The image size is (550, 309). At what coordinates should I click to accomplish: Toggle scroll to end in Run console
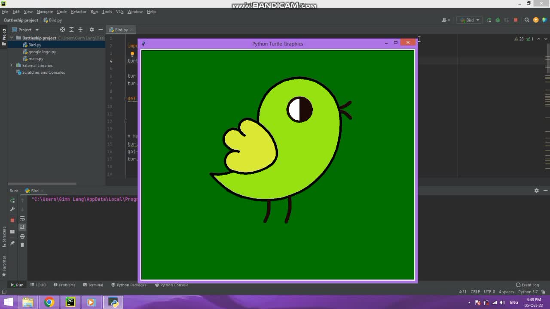tap(22, 227)
